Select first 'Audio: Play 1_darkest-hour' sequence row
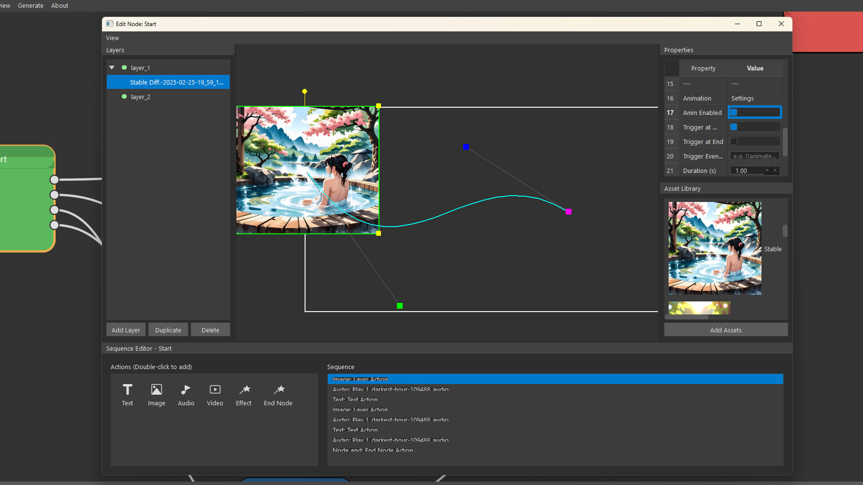The width and height of the screenshot is (863, 485). [555, 389]
